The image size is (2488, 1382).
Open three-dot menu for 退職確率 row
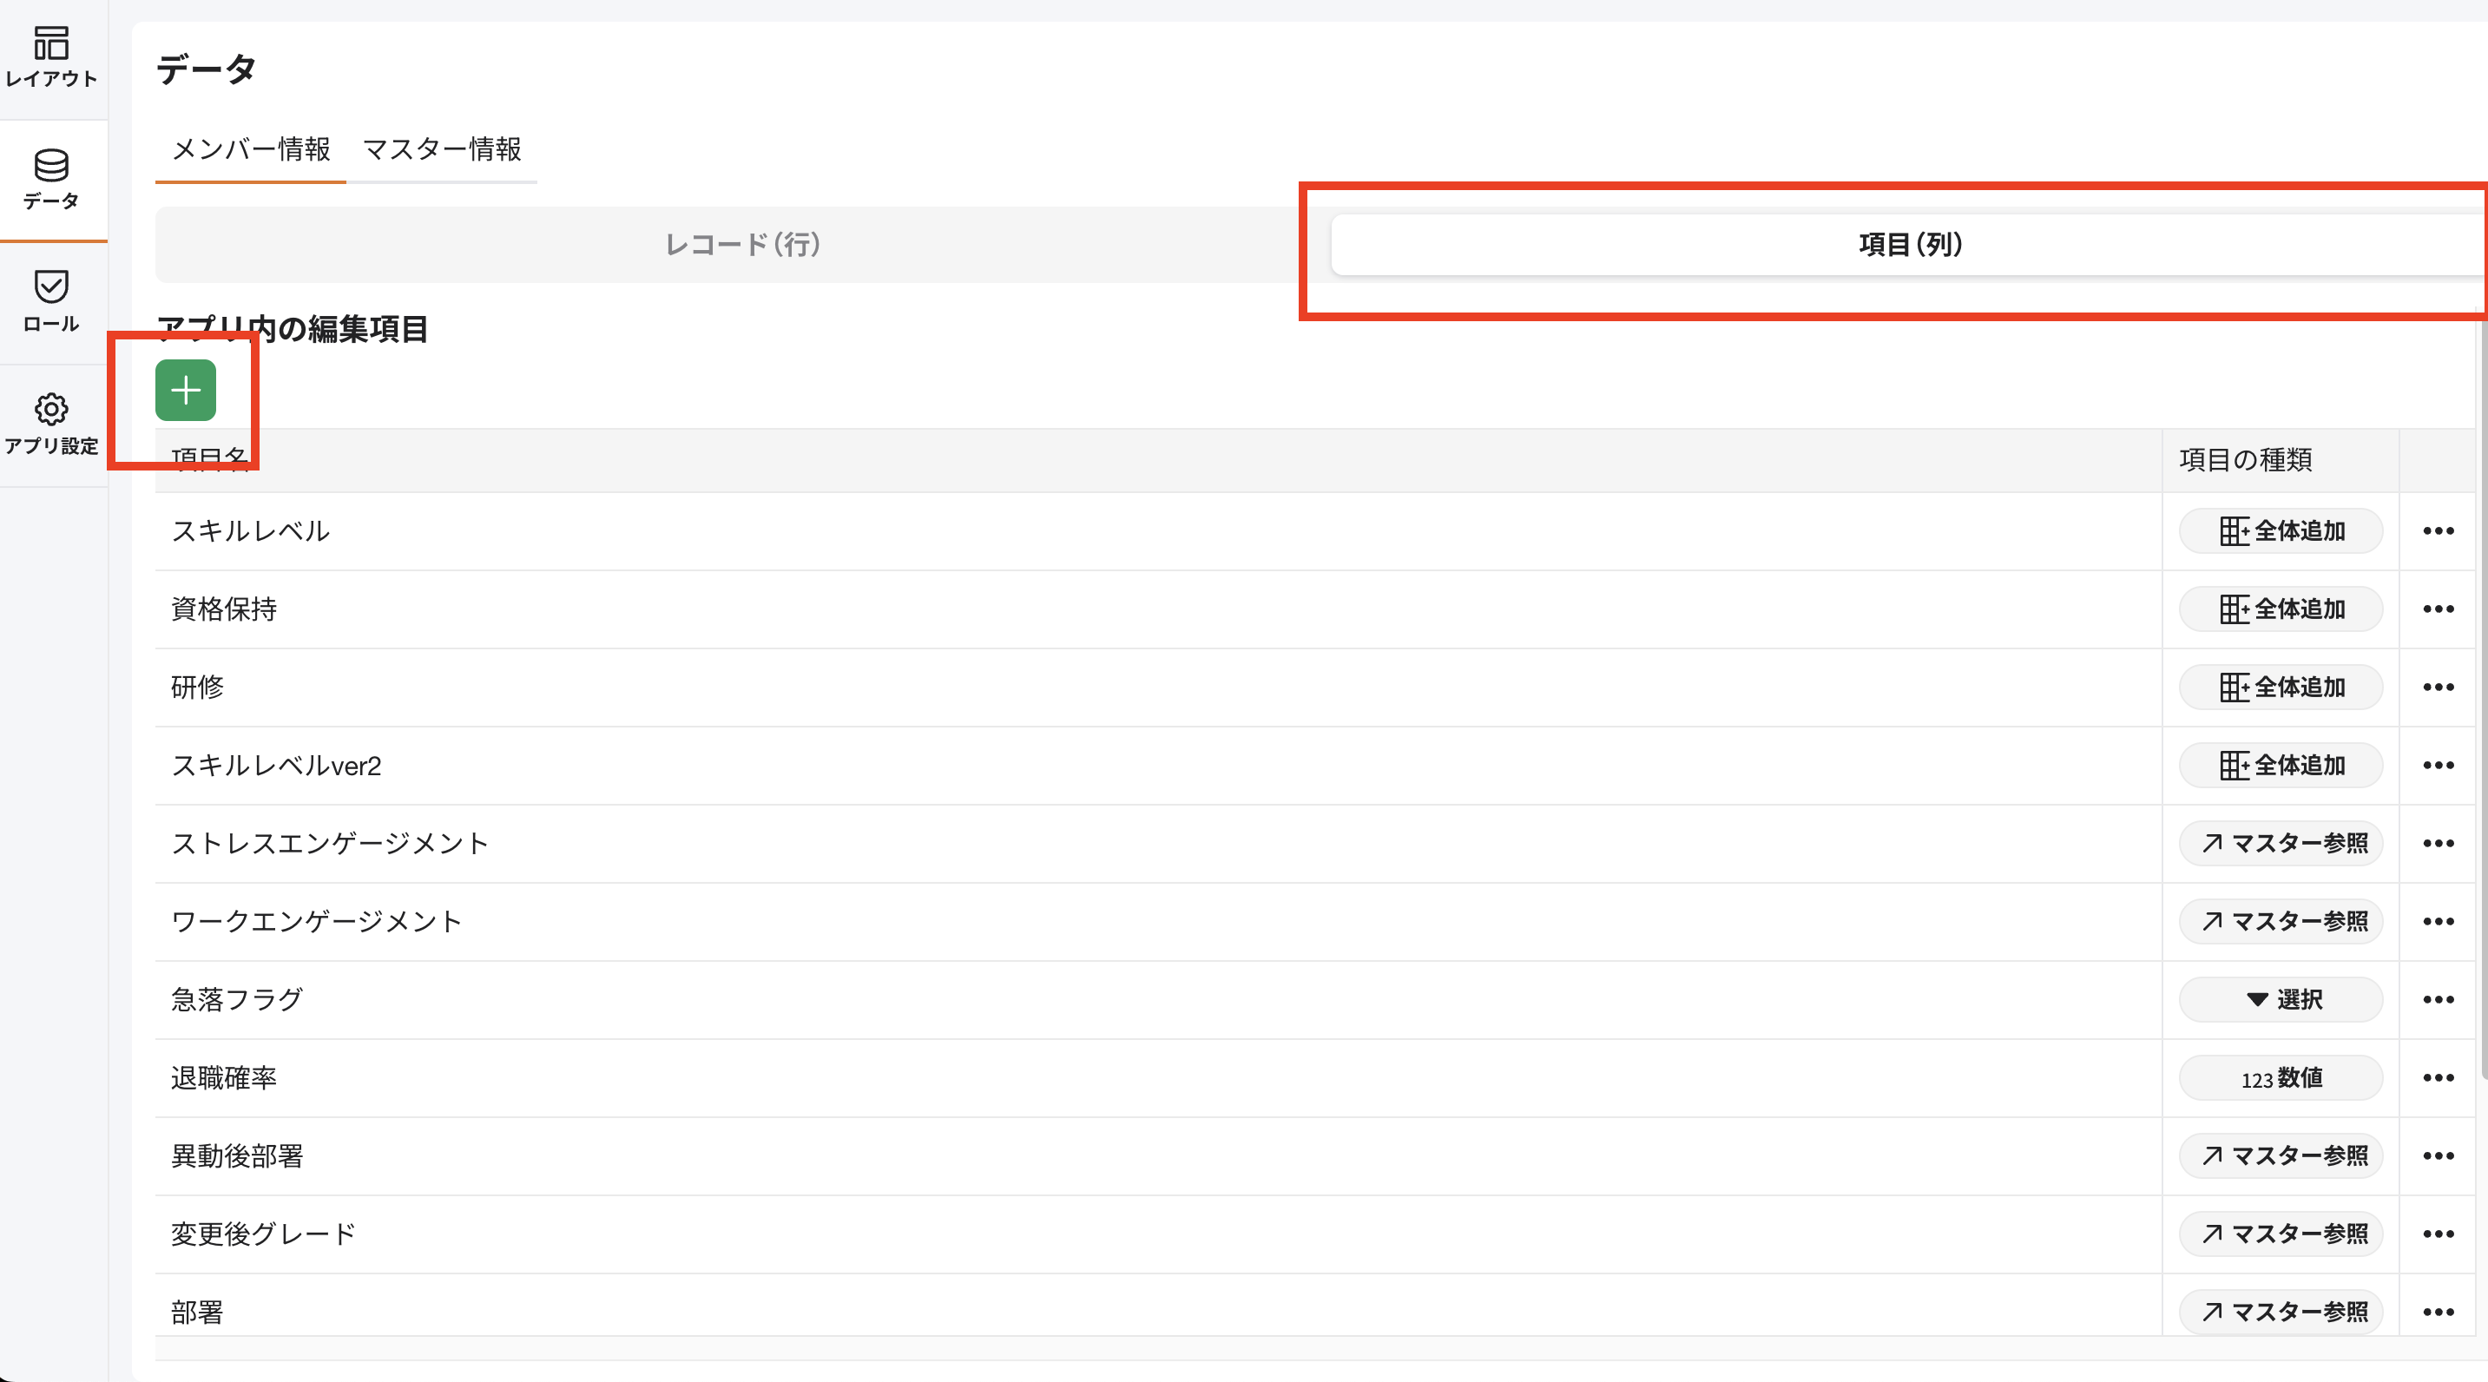point(2438,1078)
